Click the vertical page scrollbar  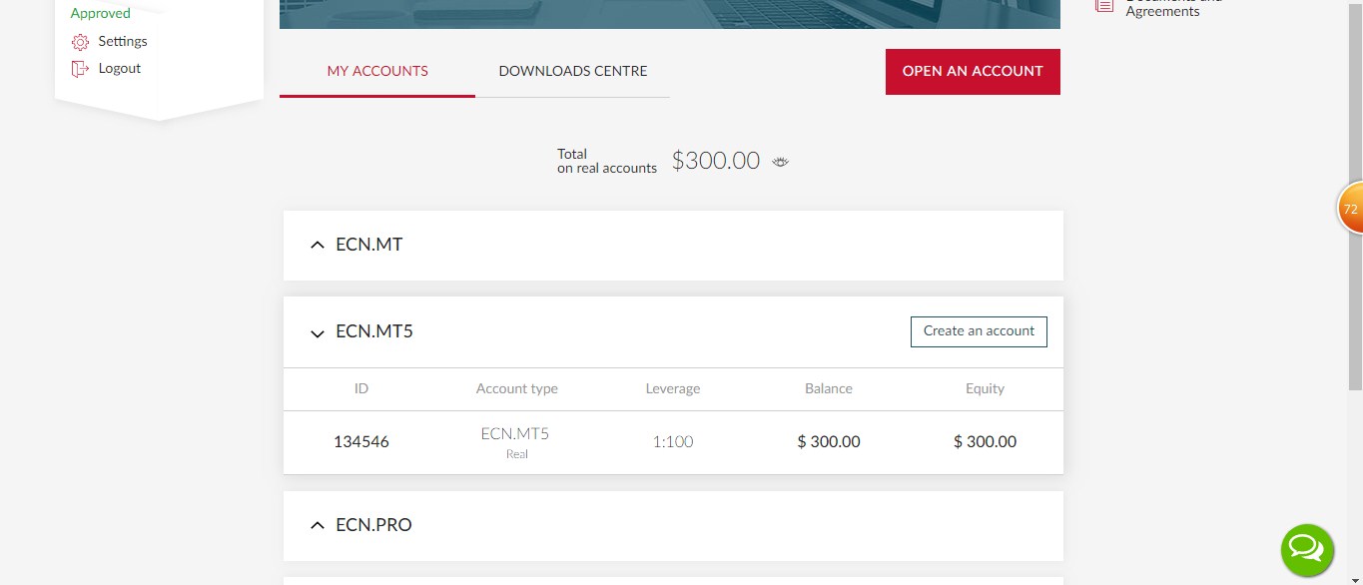pyautogui.click(x=1355, y=195)
